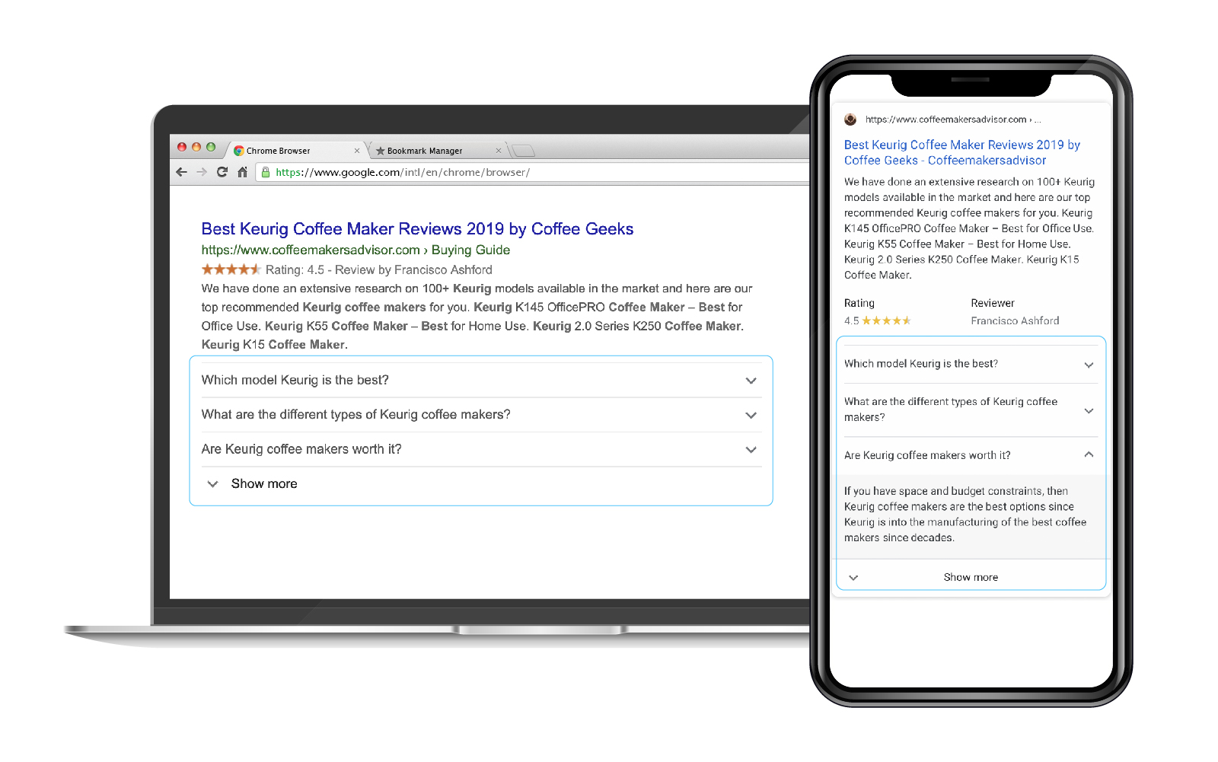Click the phone result description snippet

(969, 228)
